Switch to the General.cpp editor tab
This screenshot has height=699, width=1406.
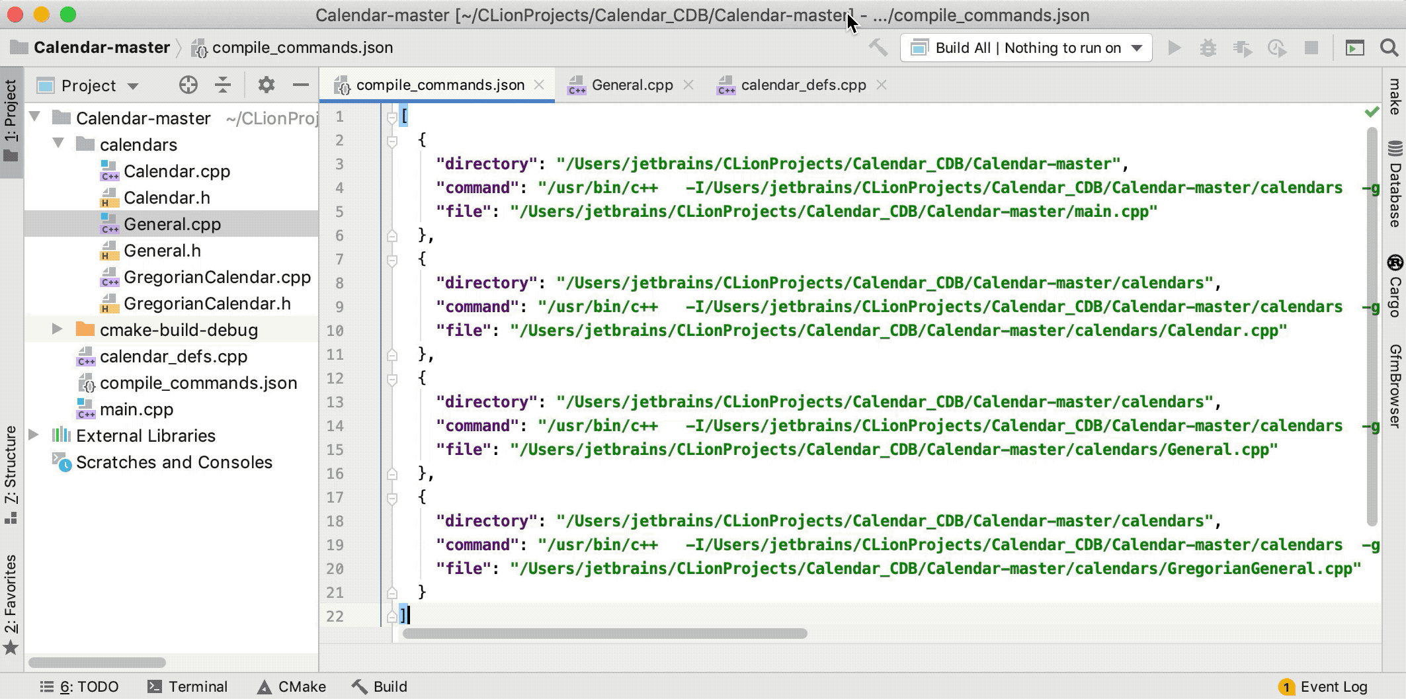click(632, 85)
